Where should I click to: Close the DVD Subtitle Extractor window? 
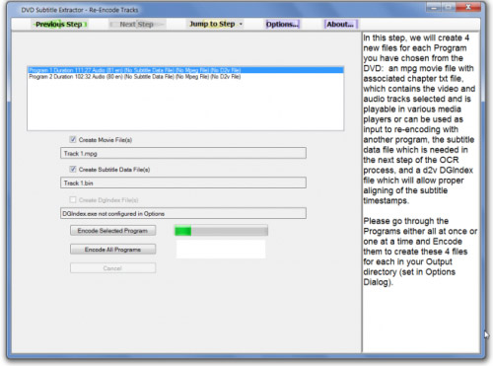click(469, 7)
